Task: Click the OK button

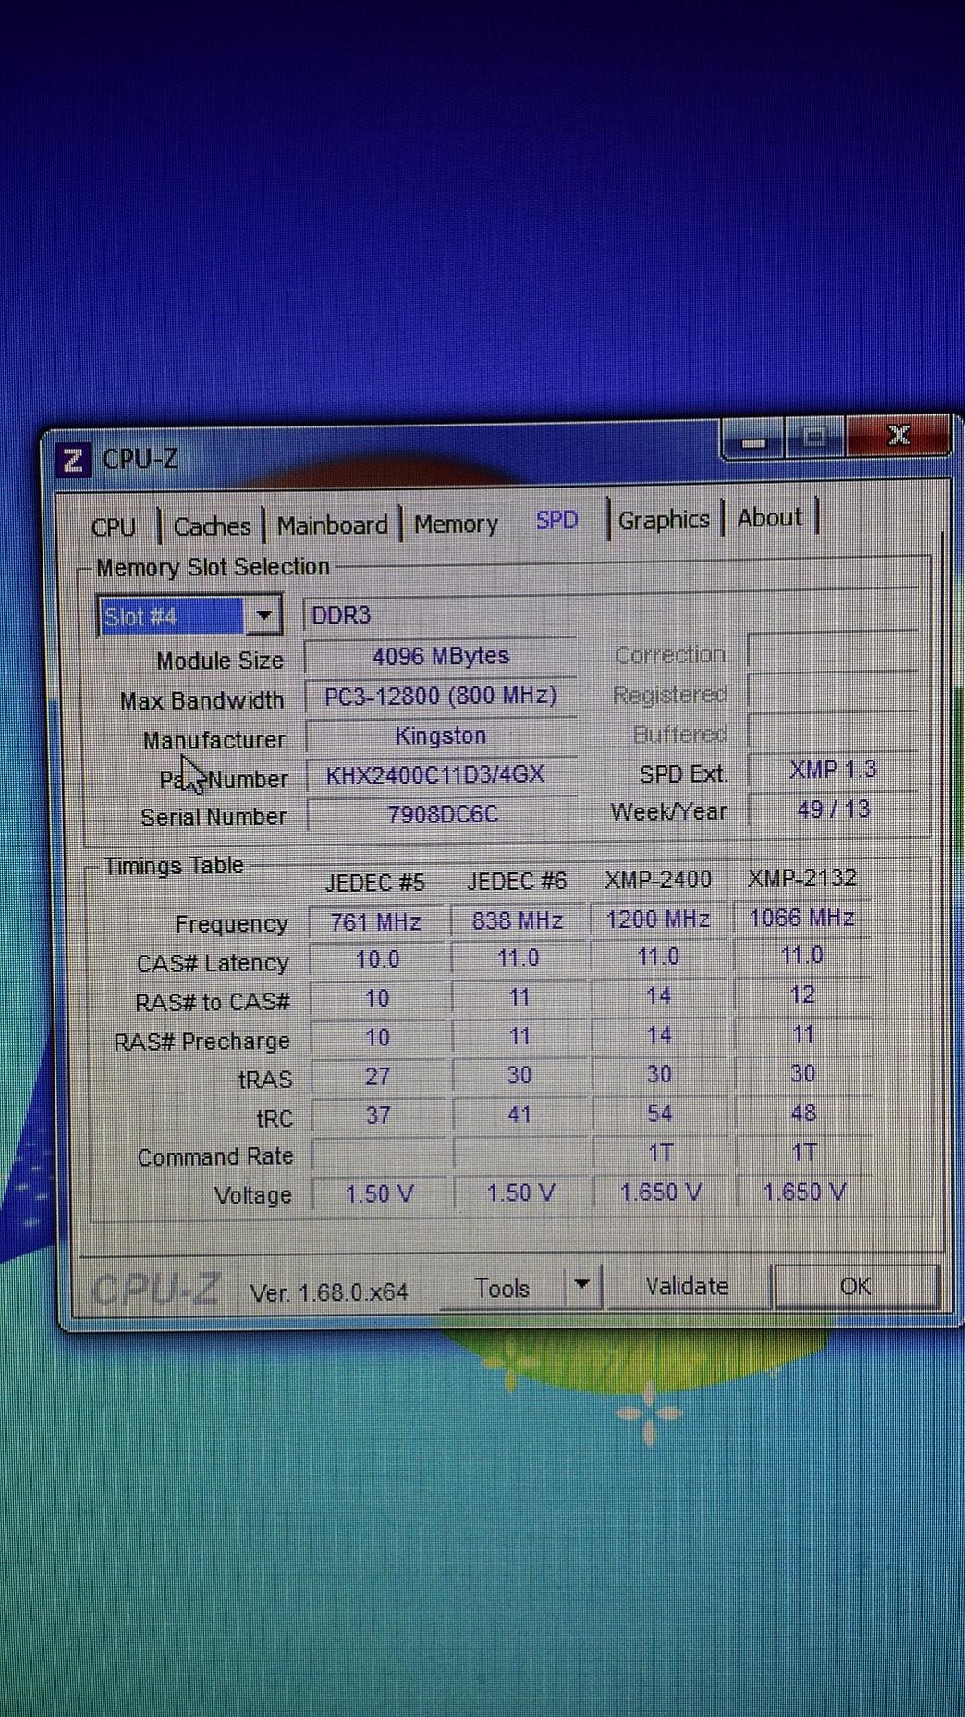Action: 855,1286
